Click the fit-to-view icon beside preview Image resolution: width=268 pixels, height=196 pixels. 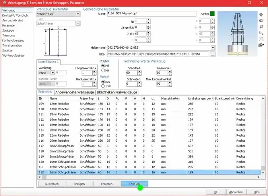pyautogui.click(x=261, y=39)
